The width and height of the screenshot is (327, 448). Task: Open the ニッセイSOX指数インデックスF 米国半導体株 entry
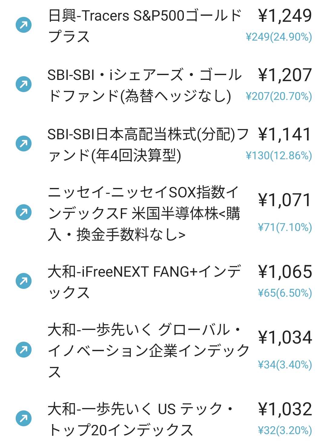144,213
